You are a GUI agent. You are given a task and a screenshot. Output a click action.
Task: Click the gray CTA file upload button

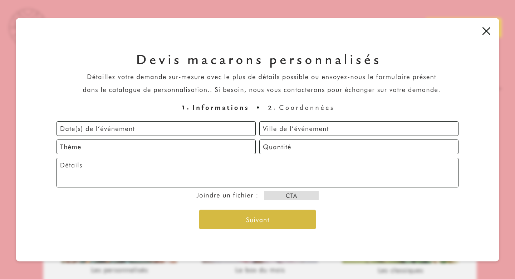[x=291, y=196]
